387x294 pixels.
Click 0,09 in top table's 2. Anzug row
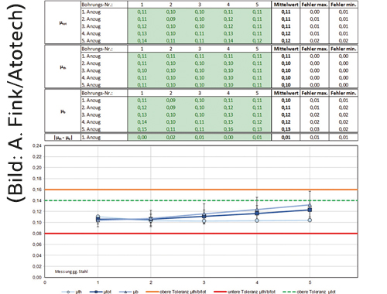171,19
